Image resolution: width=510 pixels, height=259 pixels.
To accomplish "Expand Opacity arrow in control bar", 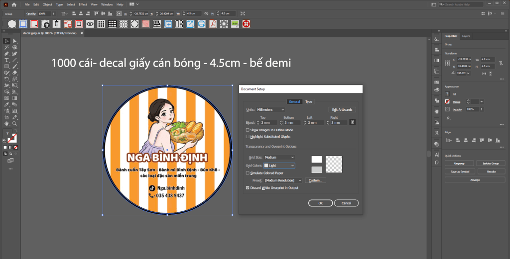I will [54, 13].
